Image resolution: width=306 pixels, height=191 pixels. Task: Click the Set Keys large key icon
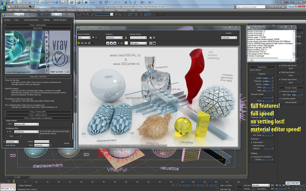click(239, 187)
